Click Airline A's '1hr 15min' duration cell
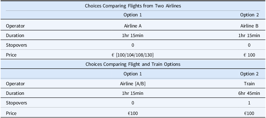 click(133, 36)
